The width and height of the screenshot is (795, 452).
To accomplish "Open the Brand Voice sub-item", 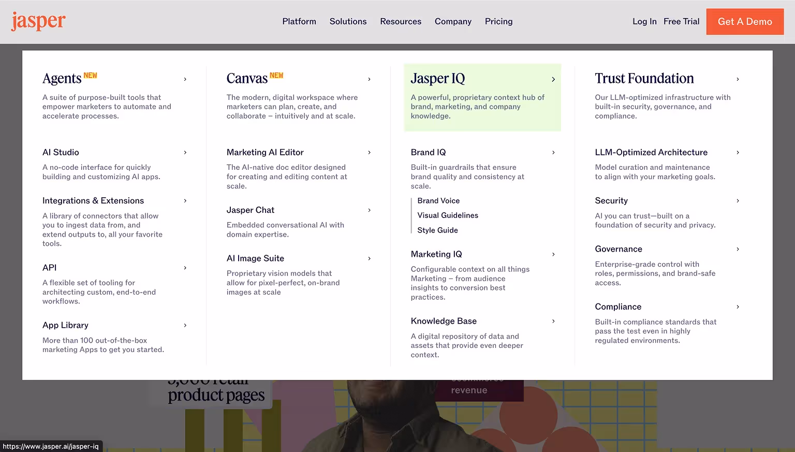I will coord(438,201).
